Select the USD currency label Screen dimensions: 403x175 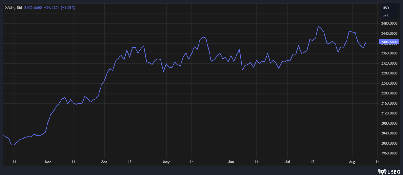click(386, 8)
